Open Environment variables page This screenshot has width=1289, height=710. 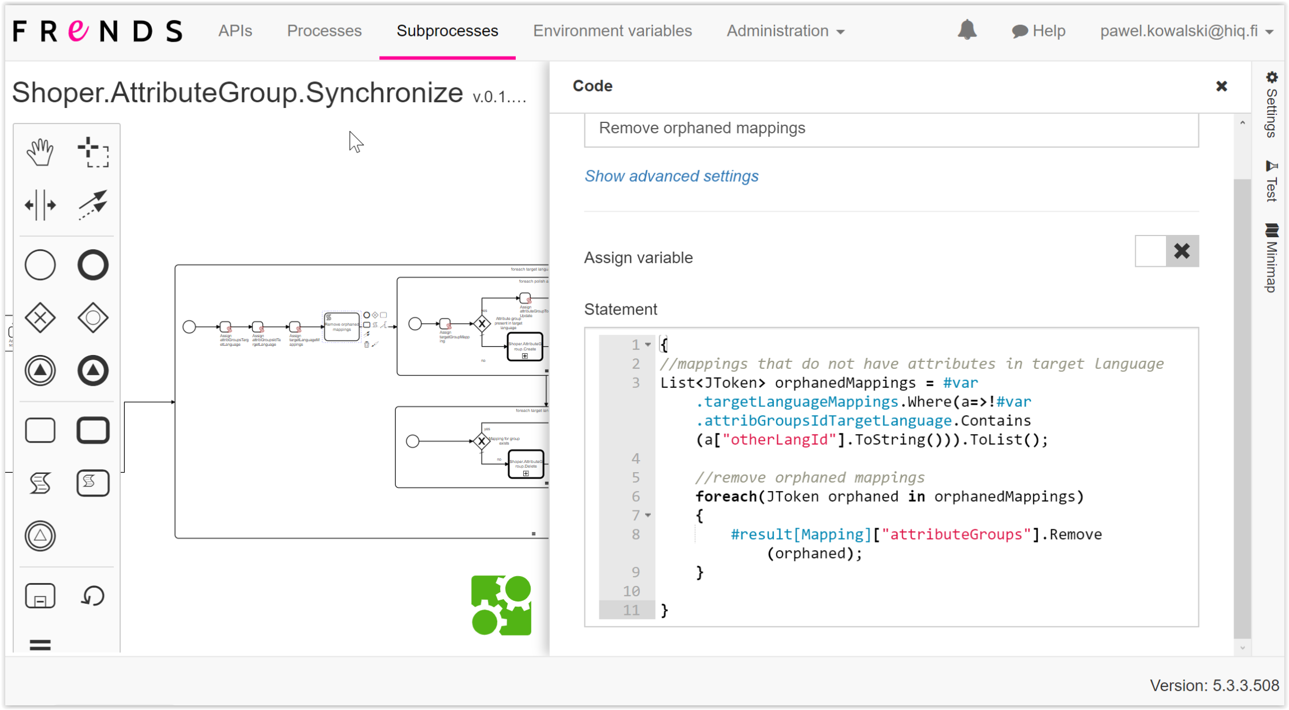pyautogui.click(x=612, y=31)
